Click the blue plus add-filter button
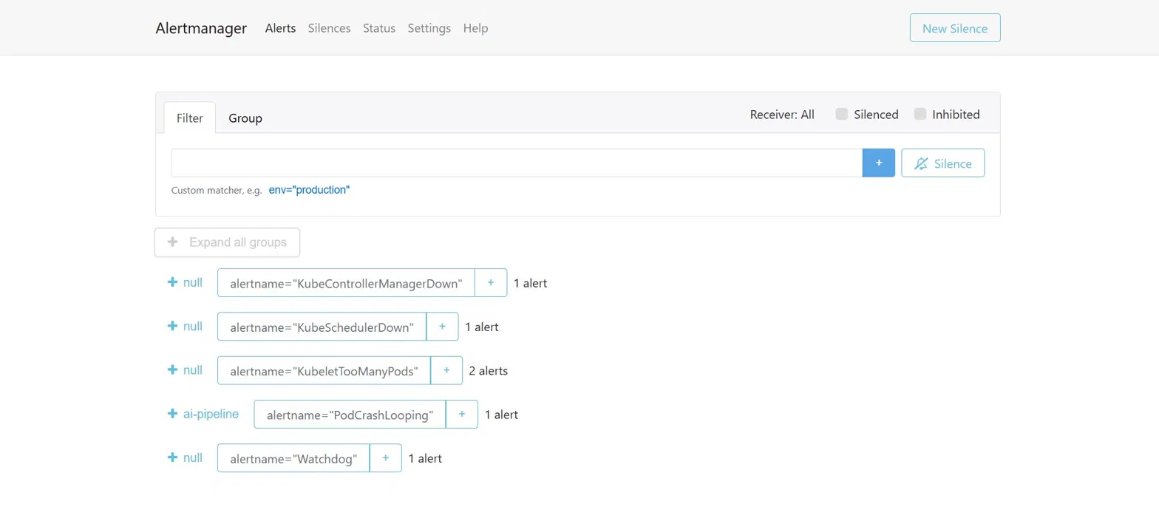 click(879, 163)
